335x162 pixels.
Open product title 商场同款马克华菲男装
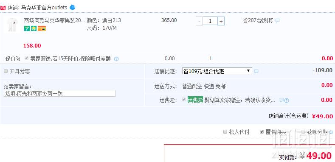pyautogui.click(x=54, y=20)
